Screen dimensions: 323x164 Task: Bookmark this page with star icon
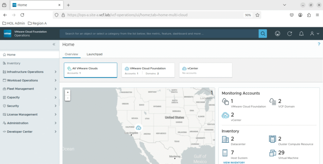tap(257, 15)
